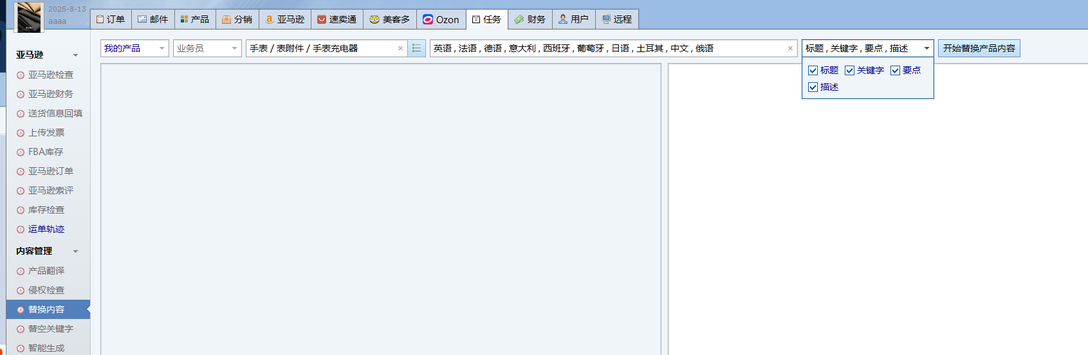
Task: Clear the watch category field with X
Action: pyautogui.click(x=400, y=48)
